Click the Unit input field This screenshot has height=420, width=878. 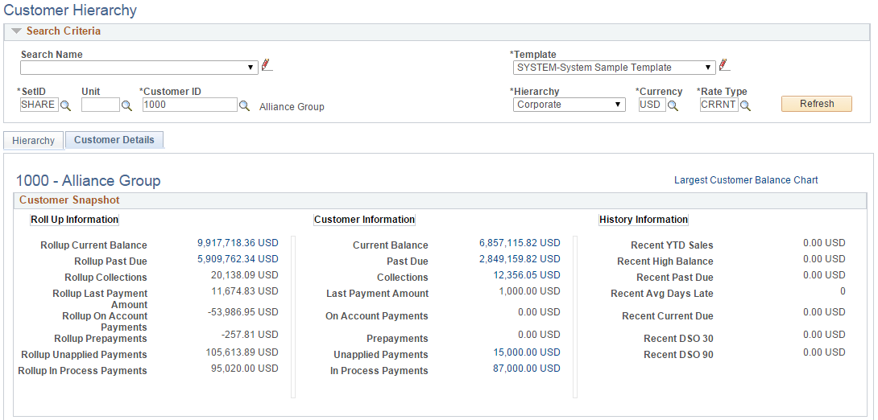[101, 105]
